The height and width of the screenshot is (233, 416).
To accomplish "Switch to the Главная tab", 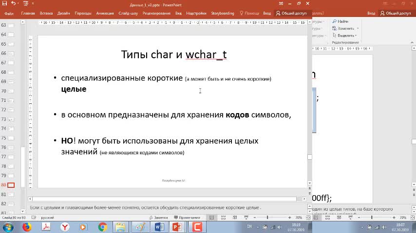I will coord(28,13).
